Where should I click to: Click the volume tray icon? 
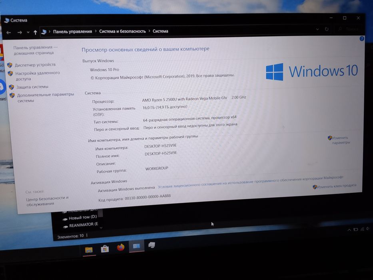point(368,228)
